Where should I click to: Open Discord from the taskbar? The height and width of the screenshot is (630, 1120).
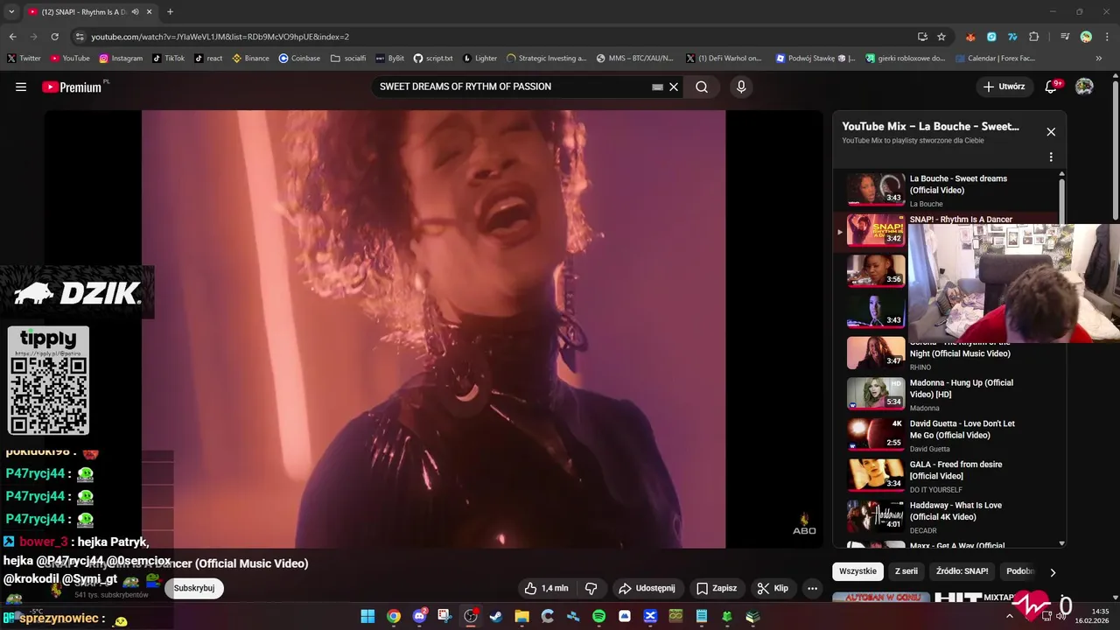point(419,616)
